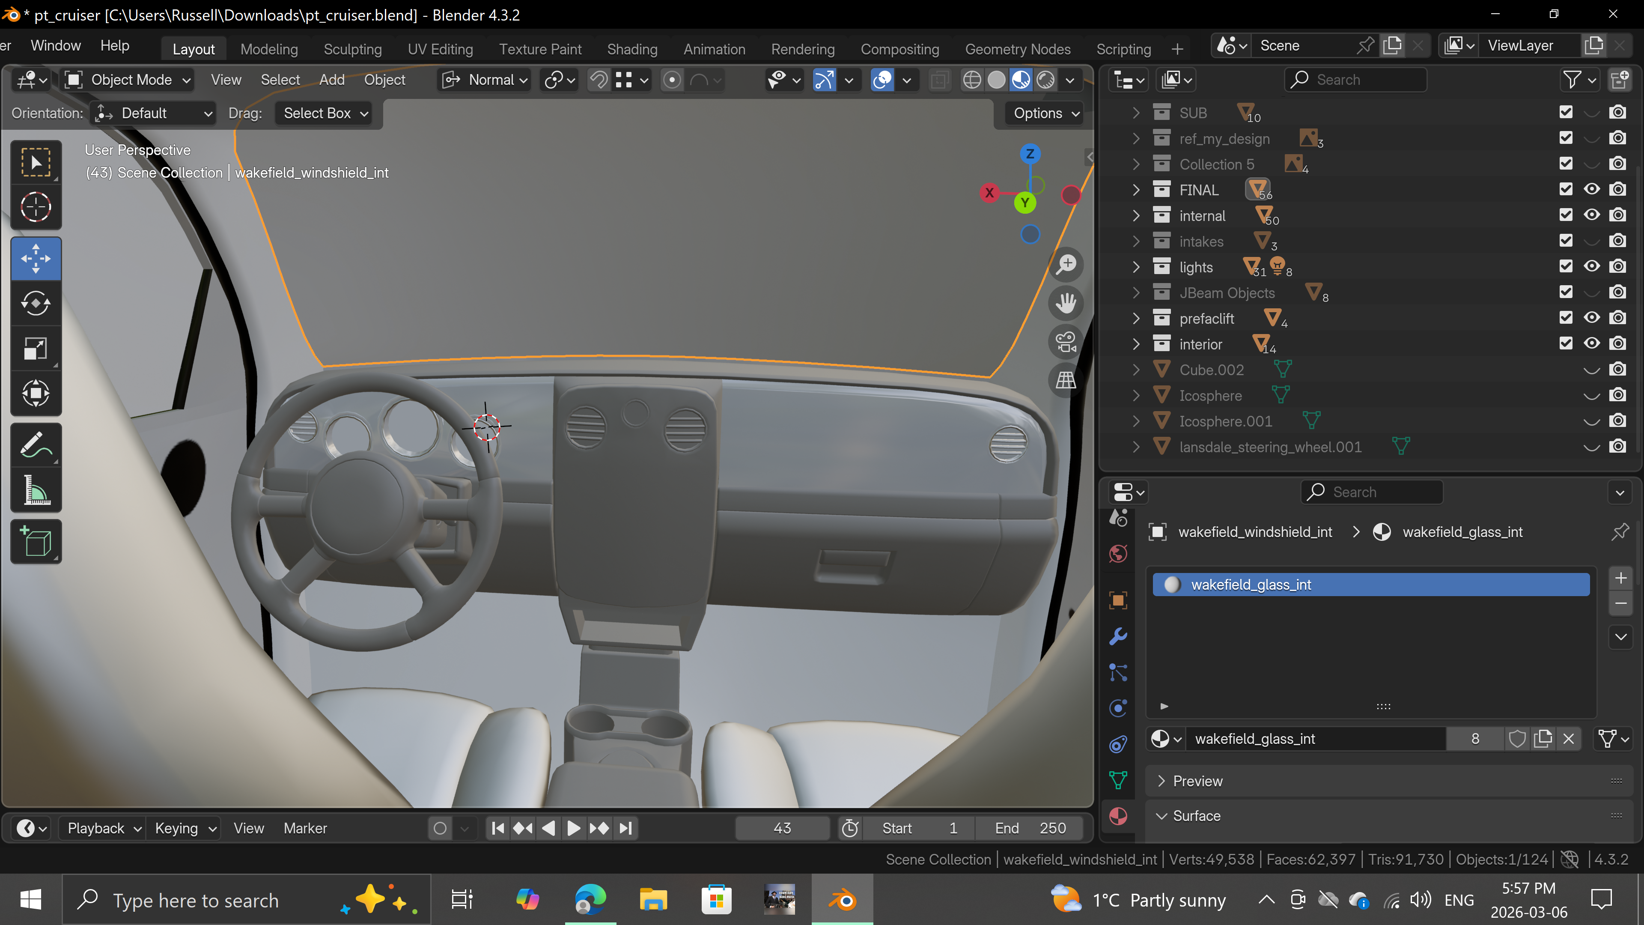This screenshot has width=1644, height=925.
Task: Click the Add Cube tool
Action: tap(36, 542)
